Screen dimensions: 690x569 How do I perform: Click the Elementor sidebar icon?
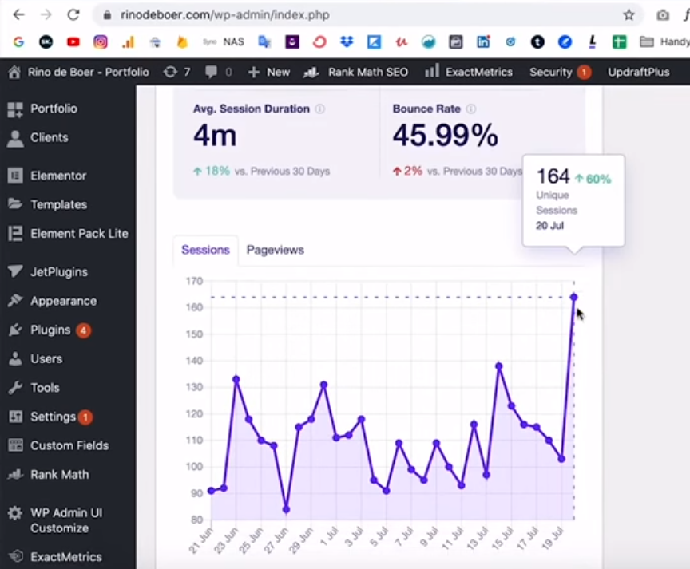(x=15, y=176)
